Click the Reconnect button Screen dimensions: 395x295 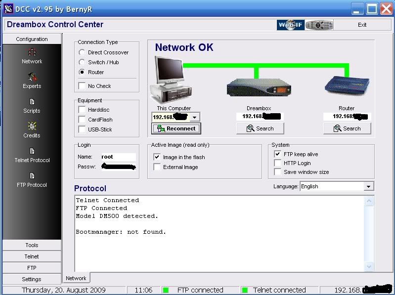[x=176, y=128]
